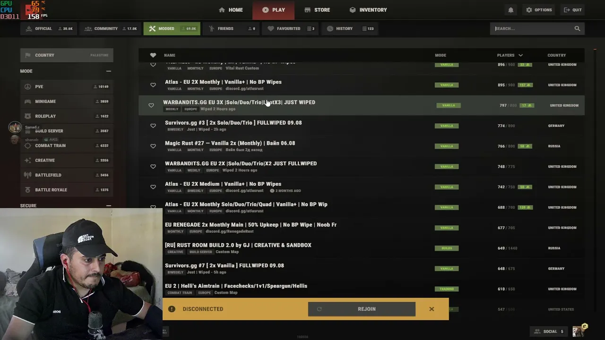Toggle the Battle Royale mode filter
Viewport: 605px width, 340px height.
point(67,190)
